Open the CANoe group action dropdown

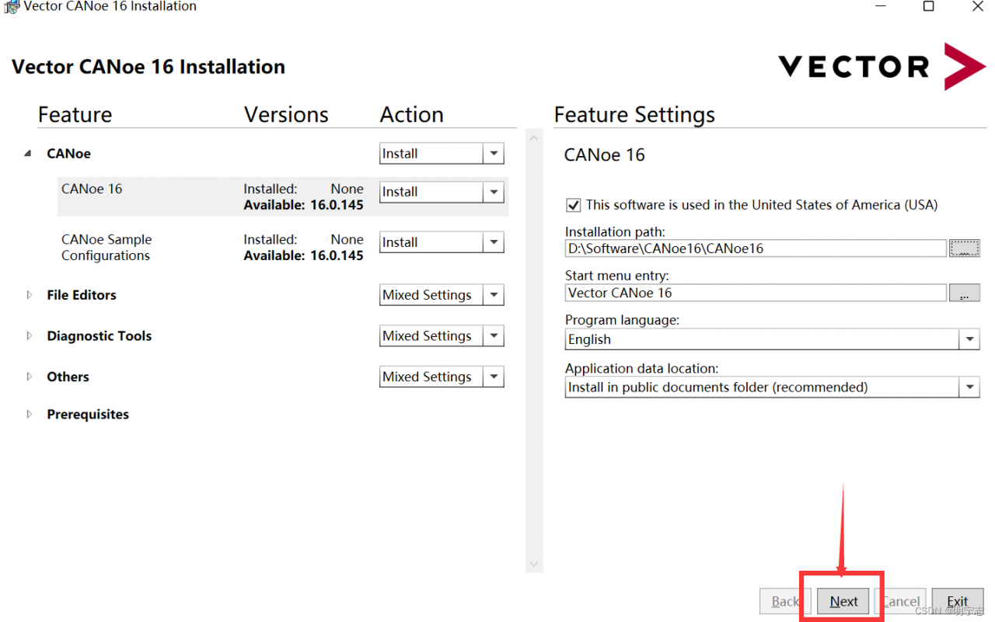coord(494,154)
